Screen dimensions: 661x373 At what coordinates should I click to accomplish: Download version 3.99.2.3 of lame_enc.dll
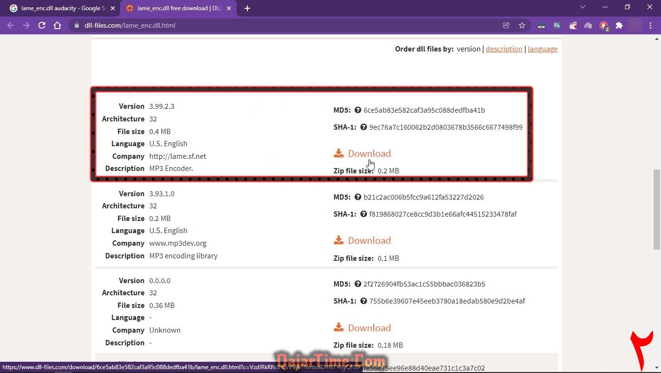point(369,153)
